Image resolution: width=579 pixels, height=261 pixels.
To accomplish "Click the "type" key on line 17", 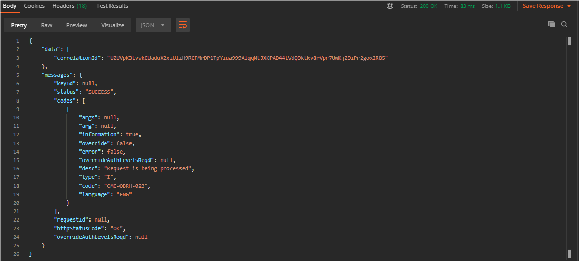I will click(x=88, y=177).
